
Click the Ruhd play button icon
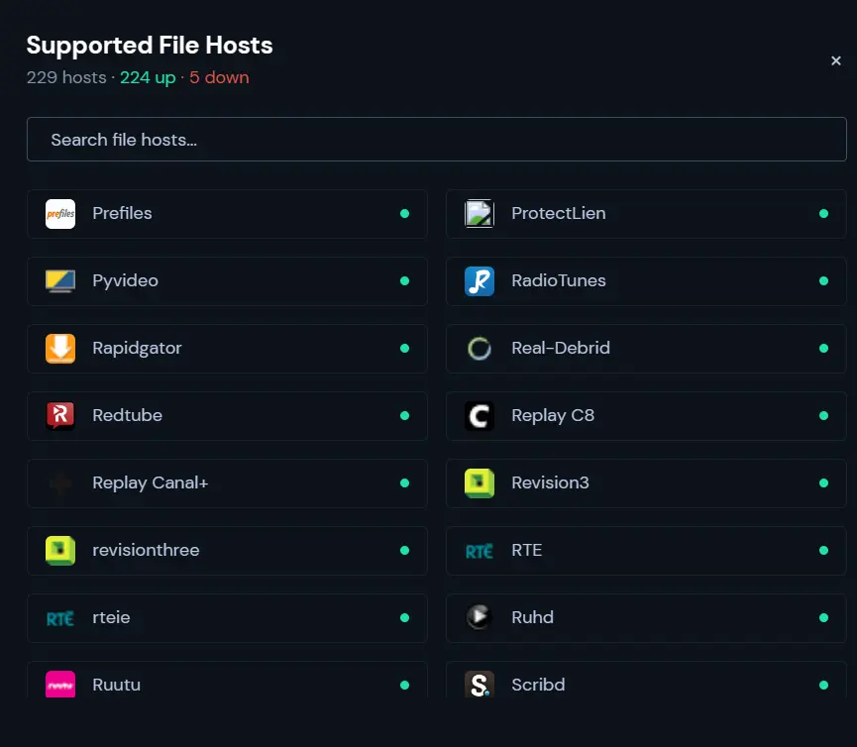(480, 617)
